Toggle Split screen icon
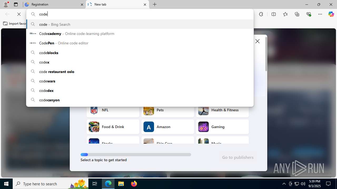This screenshot has width=337, height=189. point(274,14)
